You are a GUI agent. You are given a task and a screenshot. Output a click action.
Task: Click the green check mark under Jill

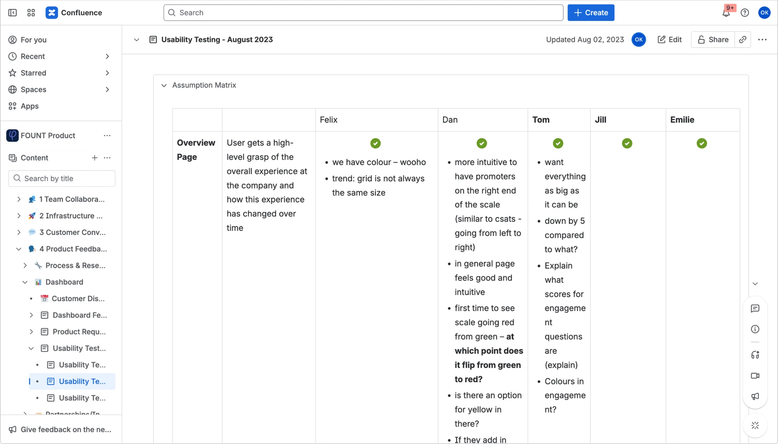(627, 144)
